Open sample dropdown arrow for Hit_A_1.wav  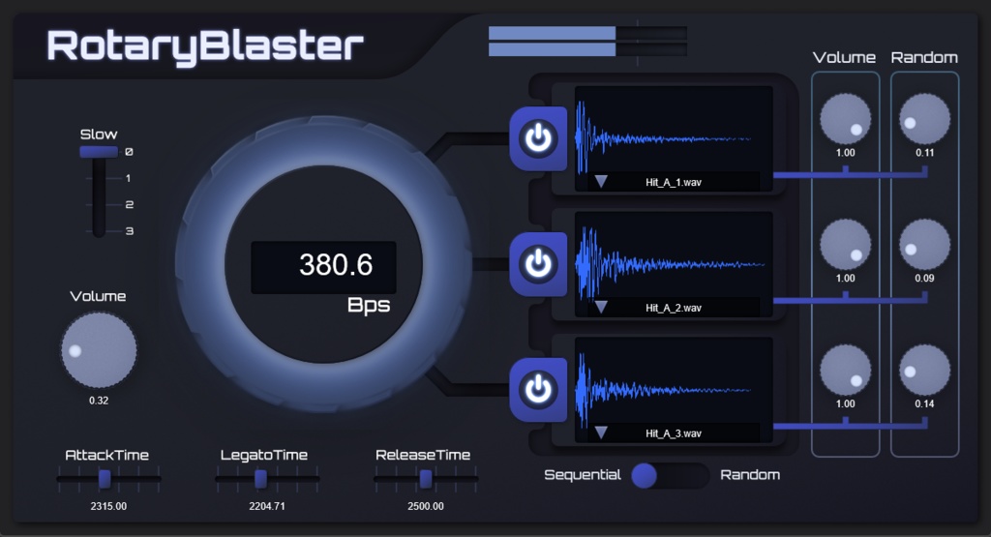click(x=601, y=182)
